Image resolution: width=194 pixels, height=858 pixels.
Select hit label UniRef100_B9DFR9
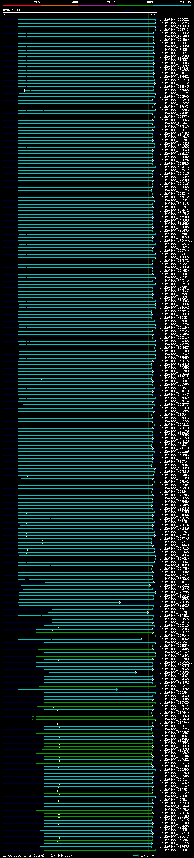[x=174, y=46]
